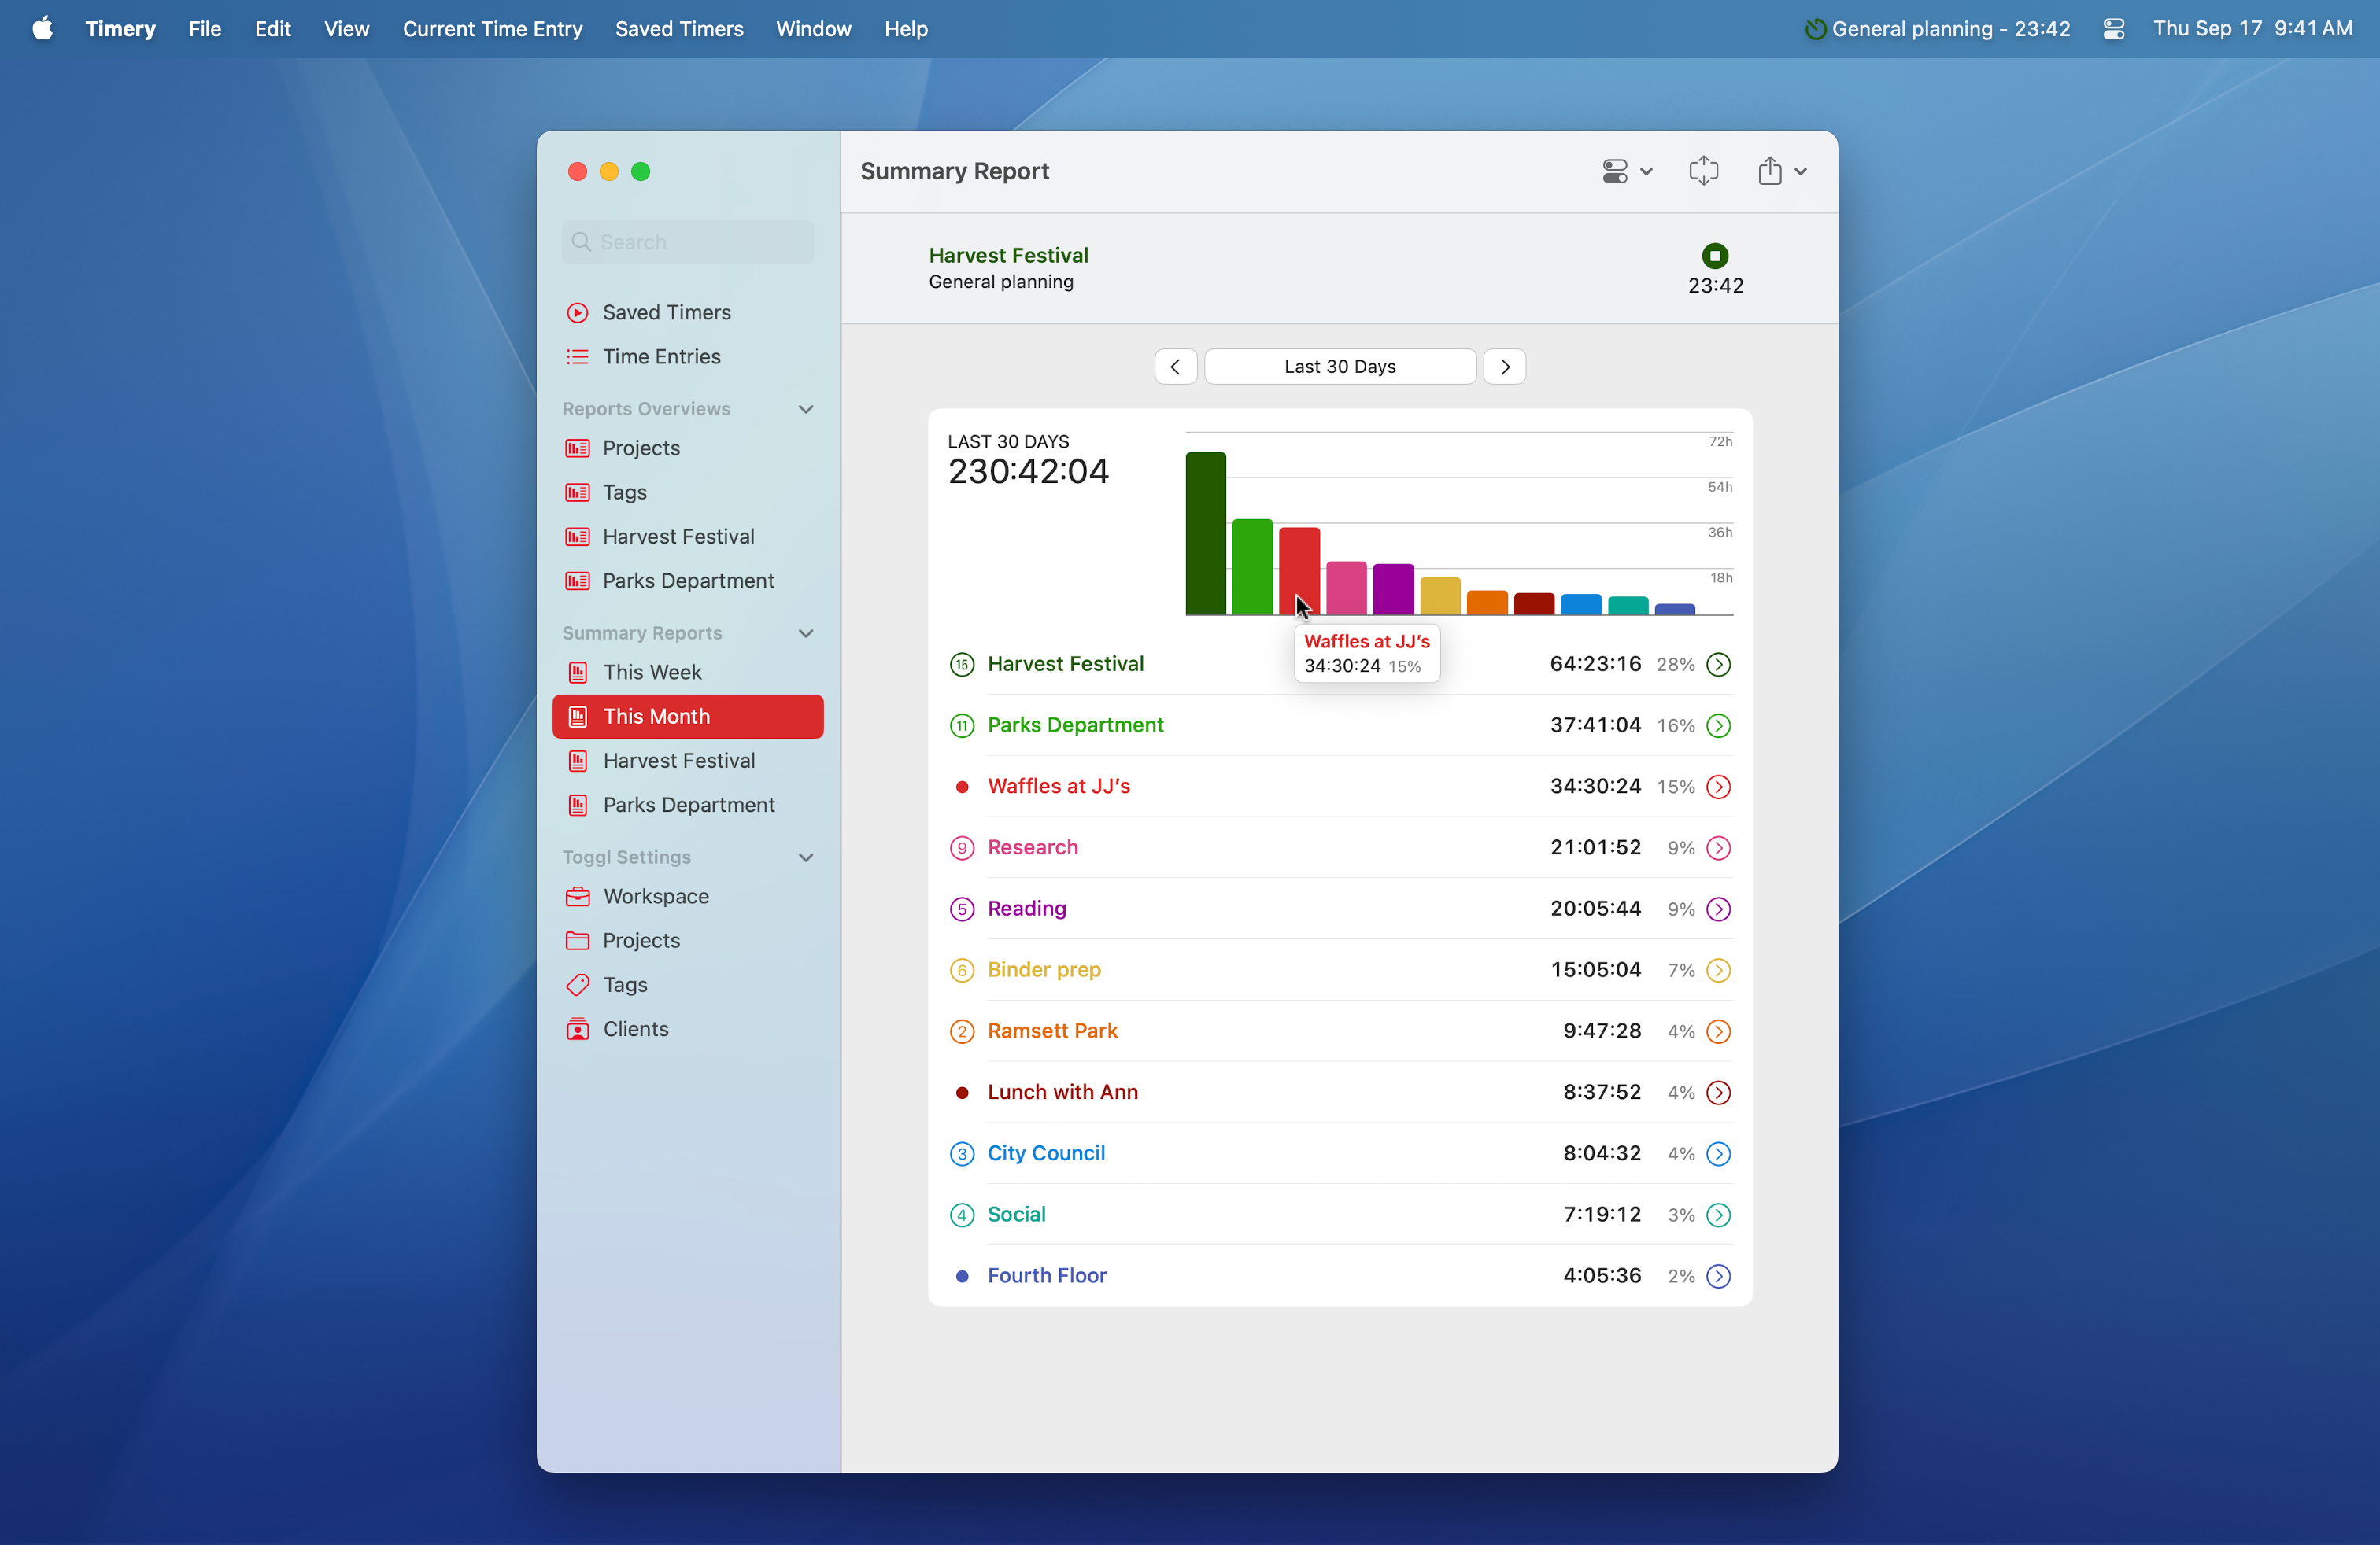Click Reading project name
This screenshot has height=1545, width=2380.
click(x=1026, y=909)
